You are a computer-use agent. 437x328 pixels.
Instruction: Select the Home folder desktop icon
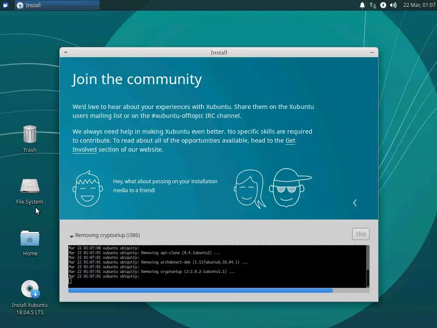[x=30, y=243]
